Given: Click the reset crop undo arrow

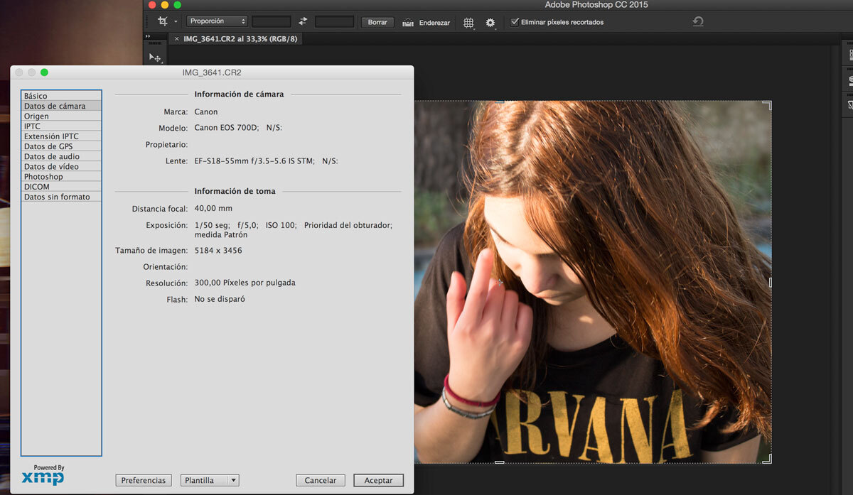Looking at the screenshot, I should 698,22.
